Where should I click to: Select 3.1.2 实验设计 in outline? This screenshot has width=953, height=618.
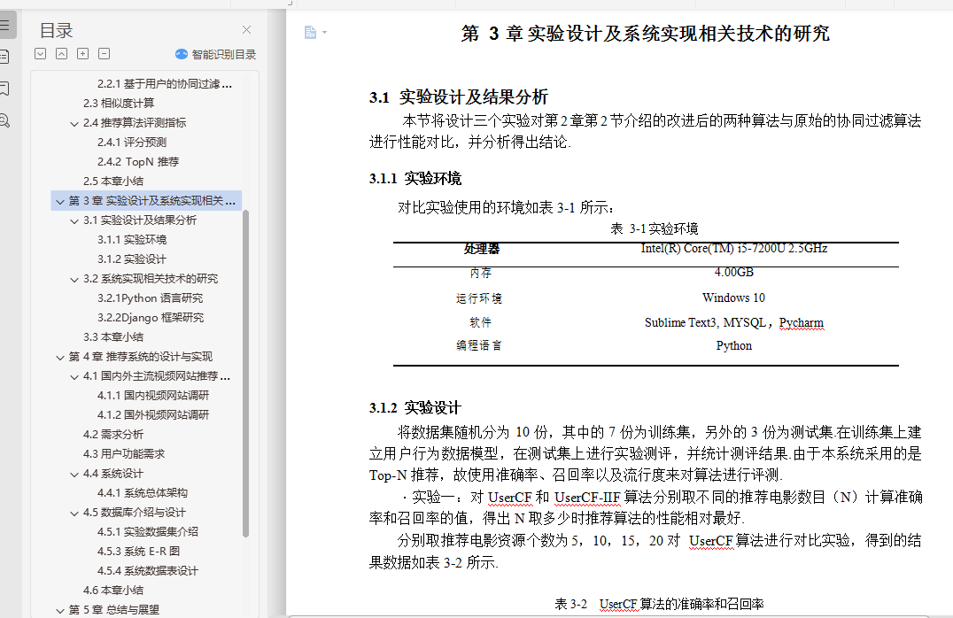132,259
